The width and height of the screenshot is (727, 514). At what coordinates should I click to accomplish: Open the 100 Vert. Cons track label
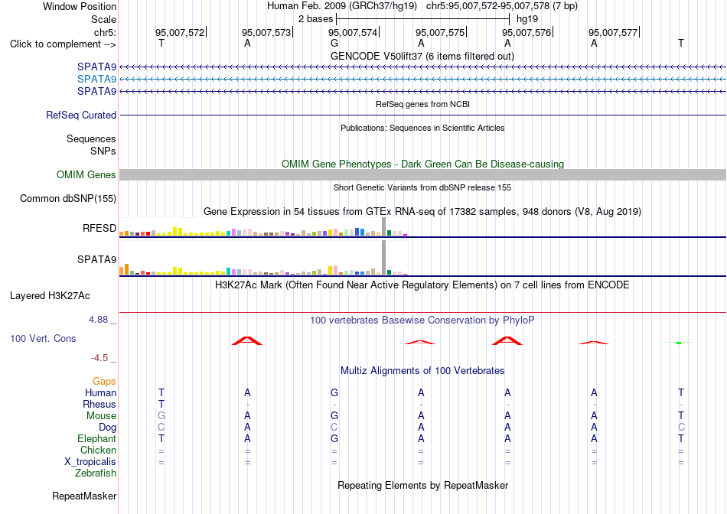(x=43, y=338)
